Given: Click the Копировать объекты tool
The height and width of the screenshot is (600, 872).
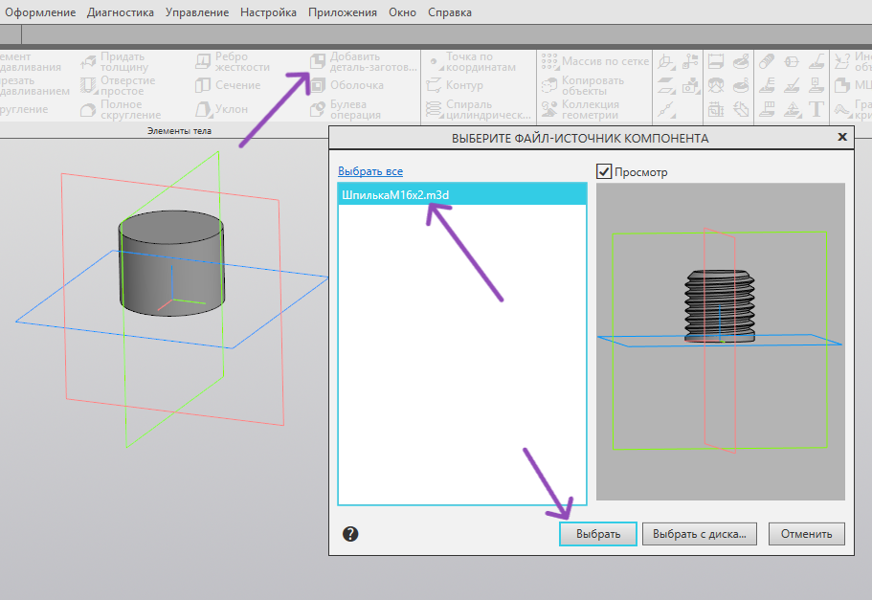Looking at the screenshot, I should tap(550, 85).
